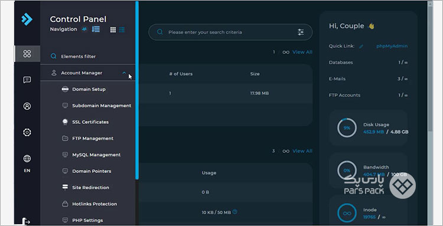The width and height of the screenshot is (443, 226).
Task: Click the magnifier icon in the search bar
Action: pyautogui.click(x=160, y=32)
